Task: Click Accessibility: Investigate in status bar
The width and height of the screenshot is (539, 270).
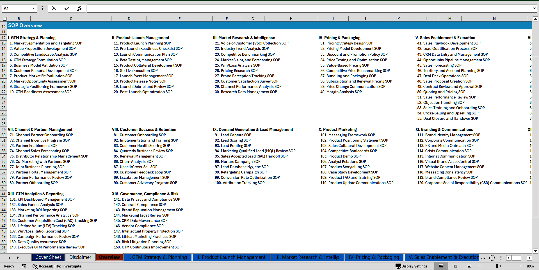Action: (57, 266)
